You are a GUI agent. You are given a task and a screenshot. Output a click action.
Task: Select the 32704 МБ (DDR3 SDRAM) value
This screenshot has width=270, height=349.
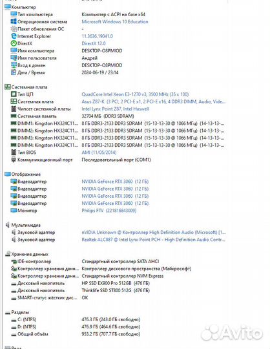[x=108, y=116]
